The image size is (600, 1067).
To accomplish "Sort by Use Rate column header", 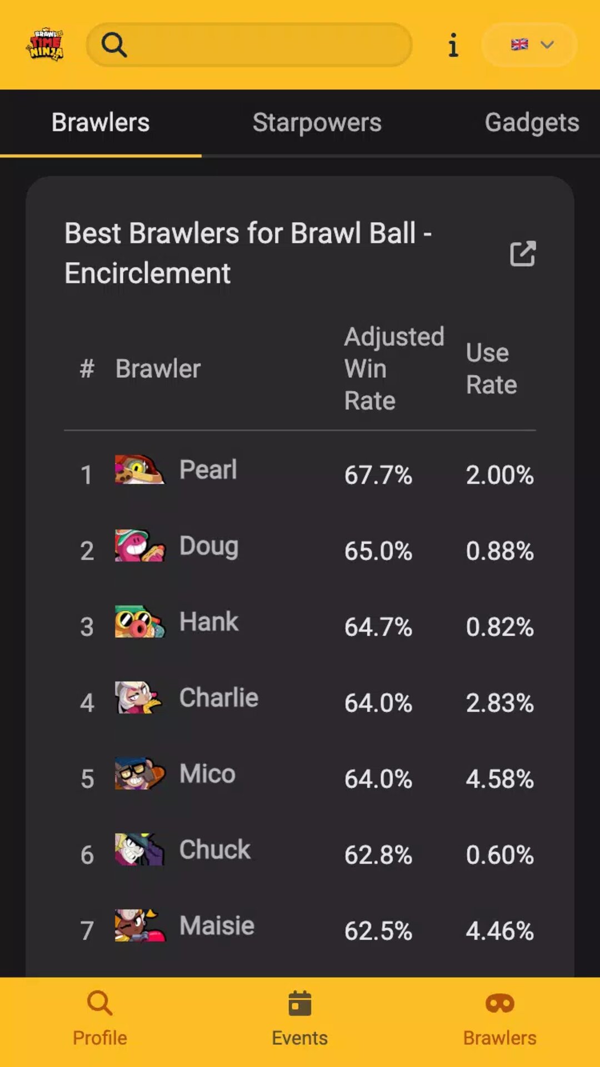I will tap(492, 368).
